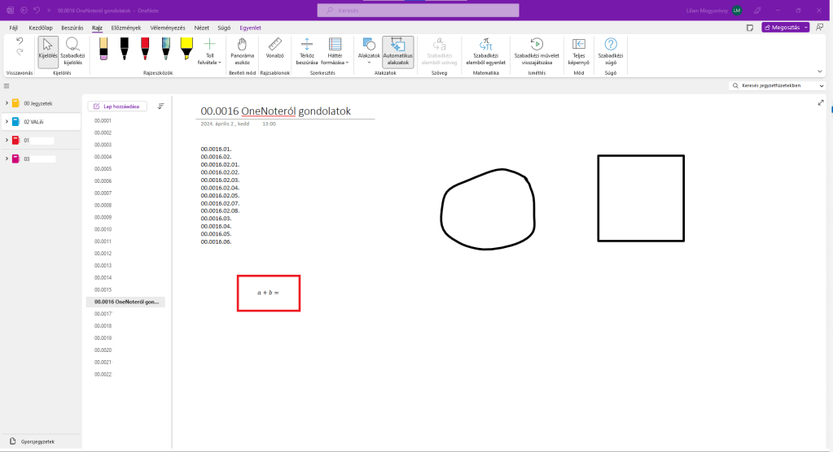Toggle the Kijelölés selection mode
Screen dimensions: 833x452
coord(48,50)
